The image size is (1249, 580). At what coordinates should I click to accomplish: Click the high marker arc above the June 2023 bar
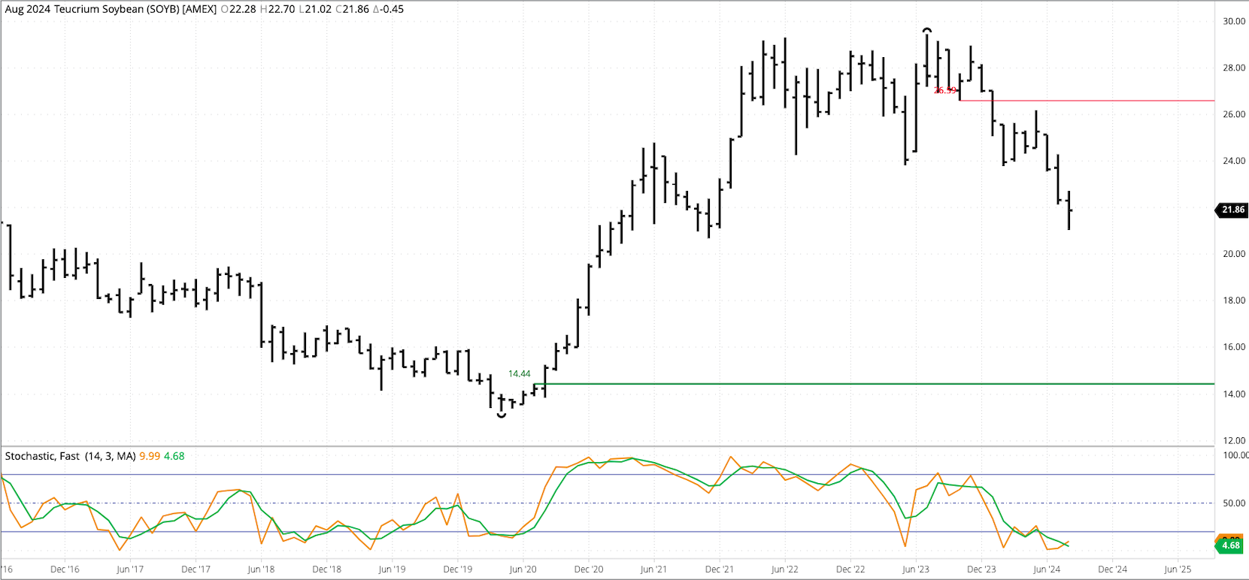(927, 31)
